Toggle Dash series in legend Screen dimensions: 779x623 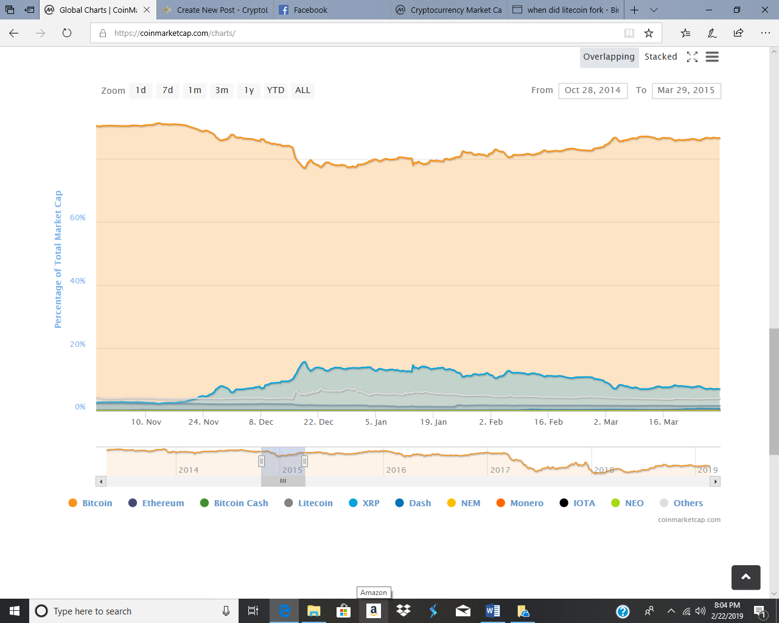coord(413,503)
